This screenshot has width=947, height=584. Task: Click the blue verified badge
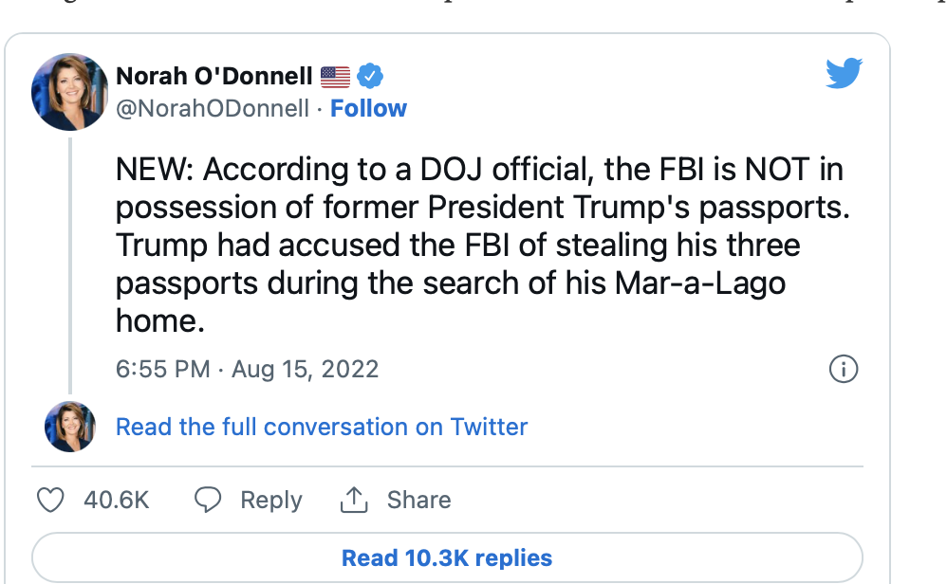[x=370, y=76]
